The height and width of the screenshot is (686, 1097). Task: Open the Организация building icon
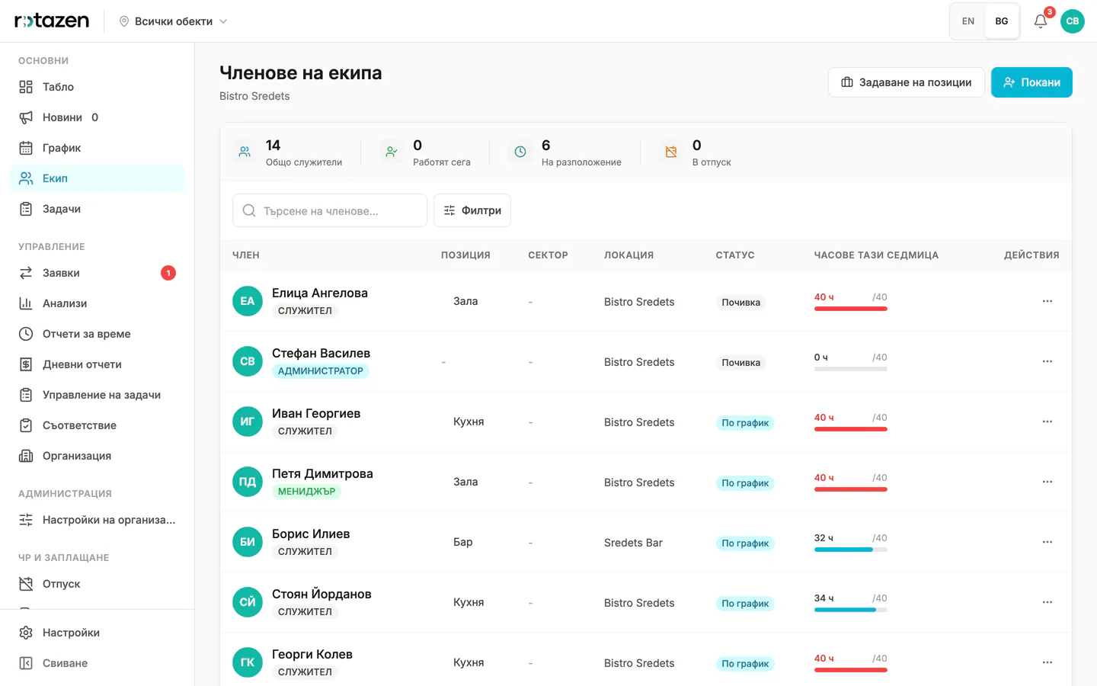[26, 456]
